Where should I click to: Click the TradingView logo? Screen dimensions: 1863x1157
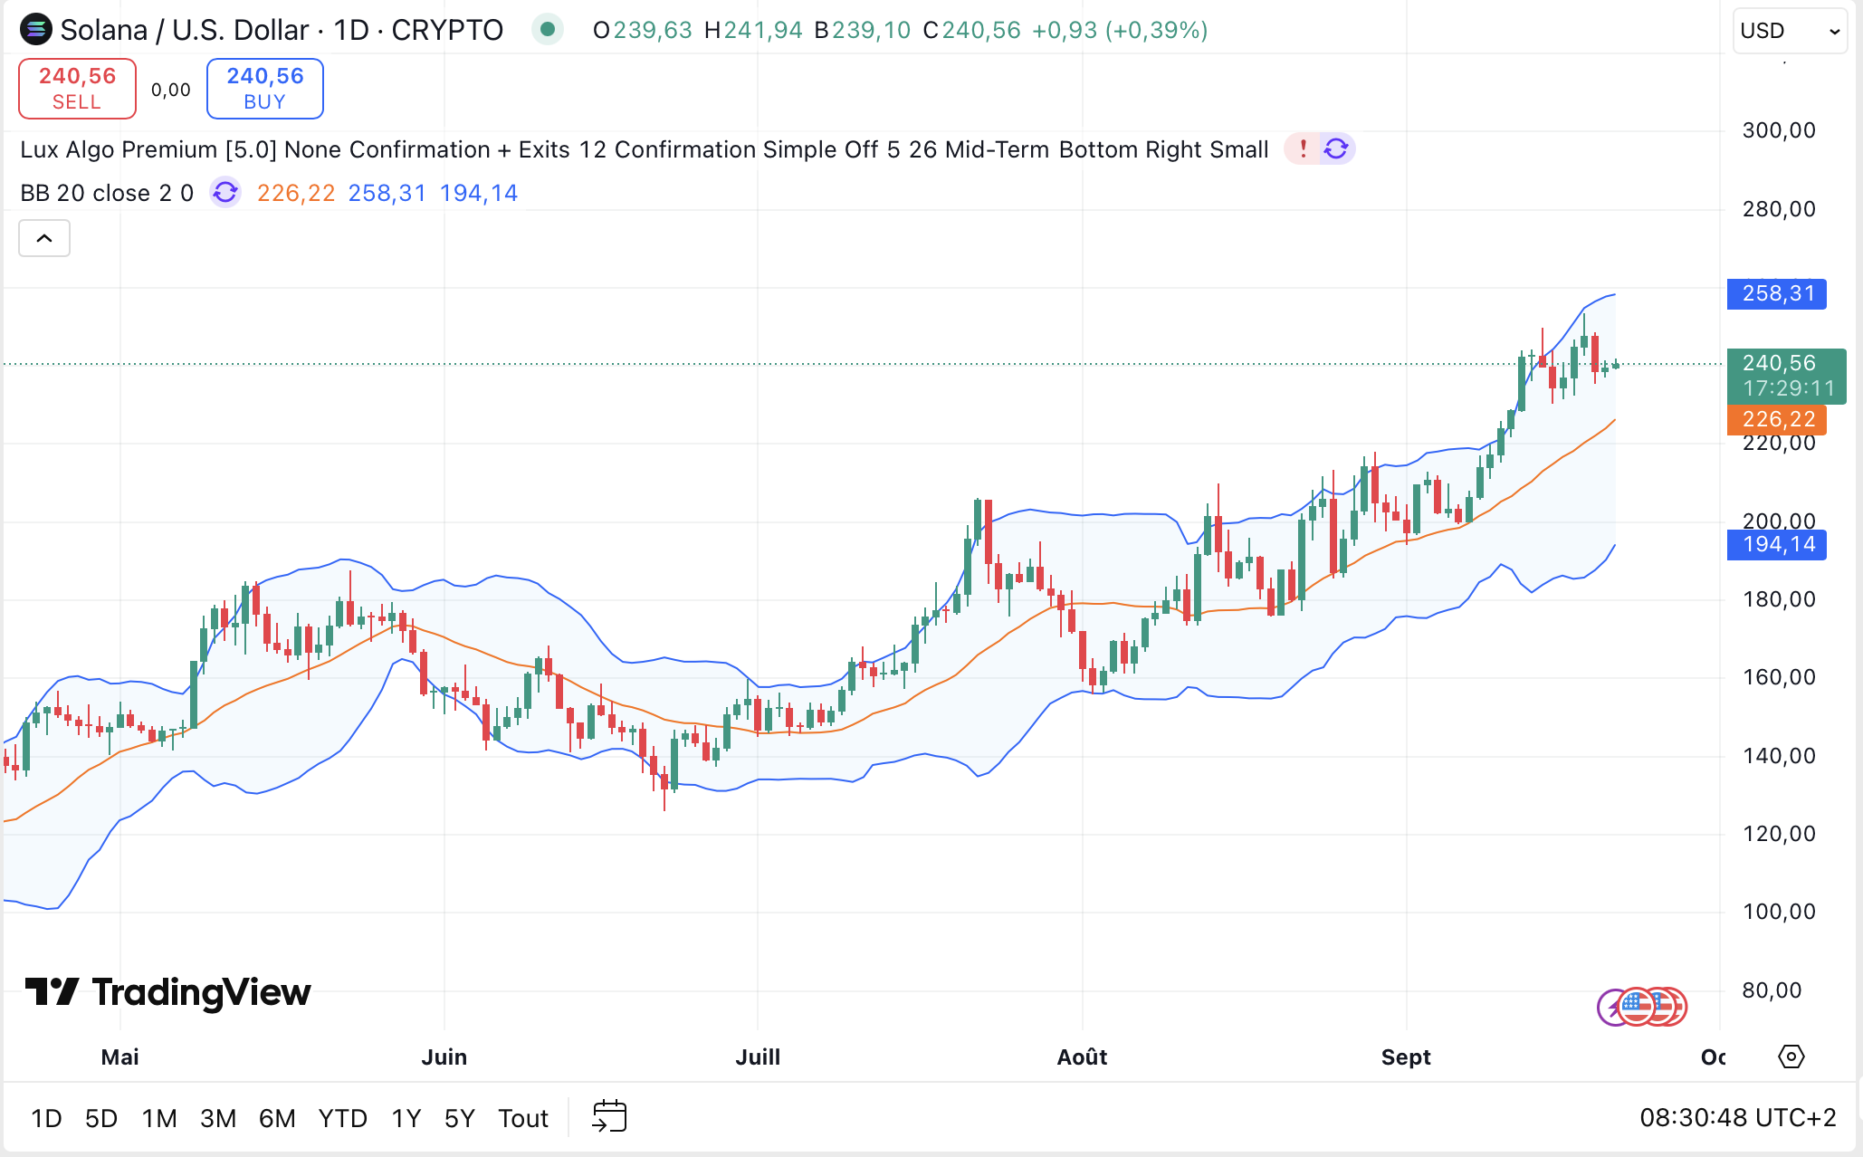pyautogui.click(x=168, y=992)
